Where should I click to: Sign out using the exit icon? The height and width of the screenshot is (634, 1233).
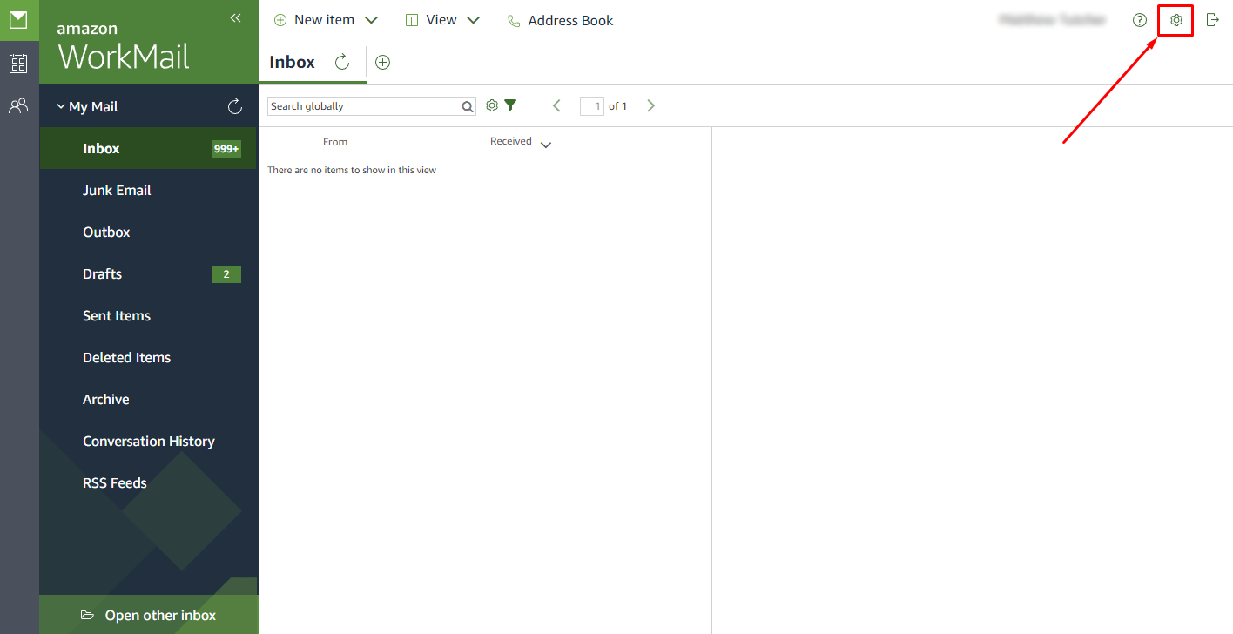pos(1212,20)
